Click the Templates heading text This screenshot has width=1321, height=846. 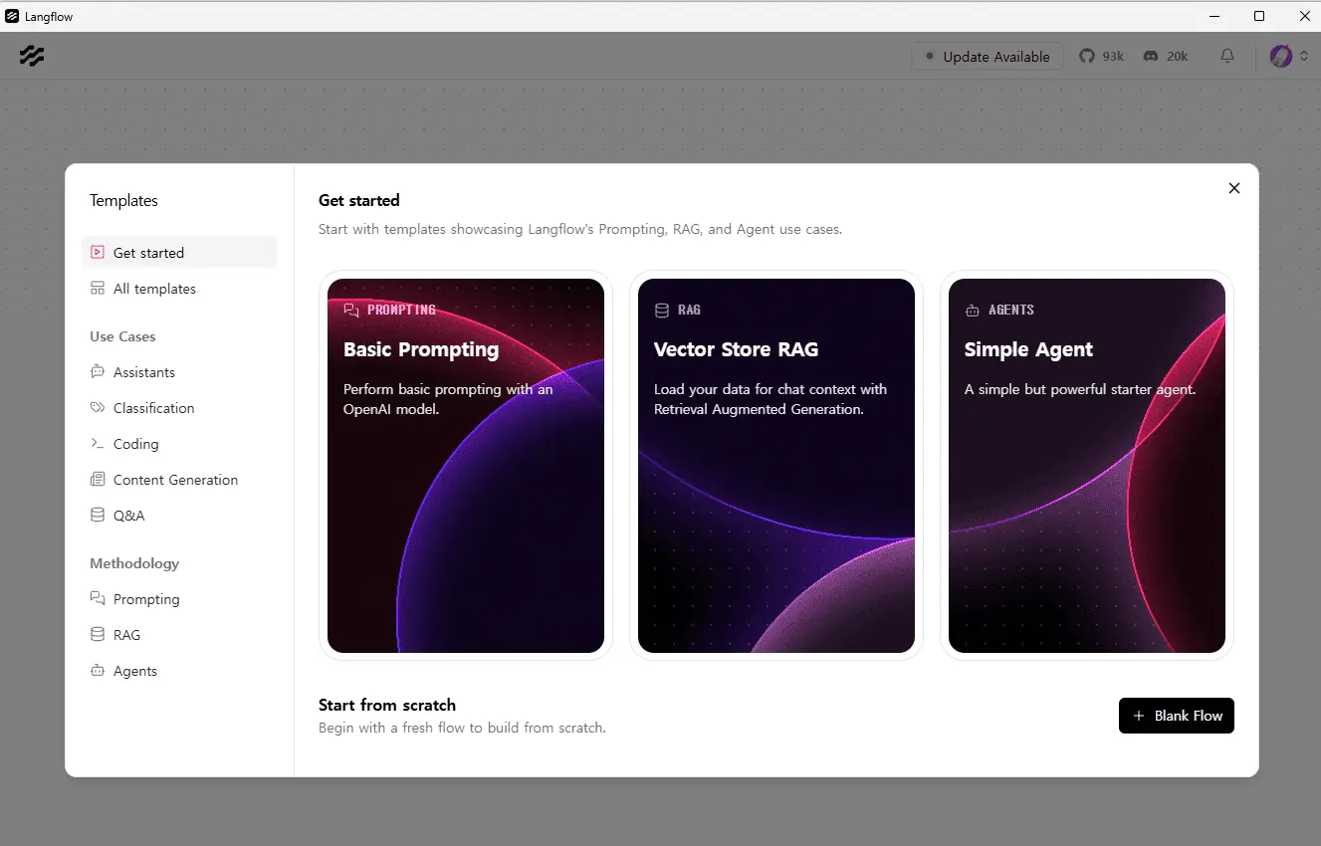pos(123,201)
